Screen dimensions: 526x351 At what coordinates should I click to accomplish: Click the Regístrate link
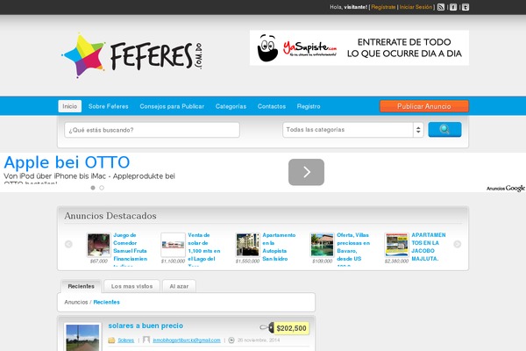coord(383,7)
